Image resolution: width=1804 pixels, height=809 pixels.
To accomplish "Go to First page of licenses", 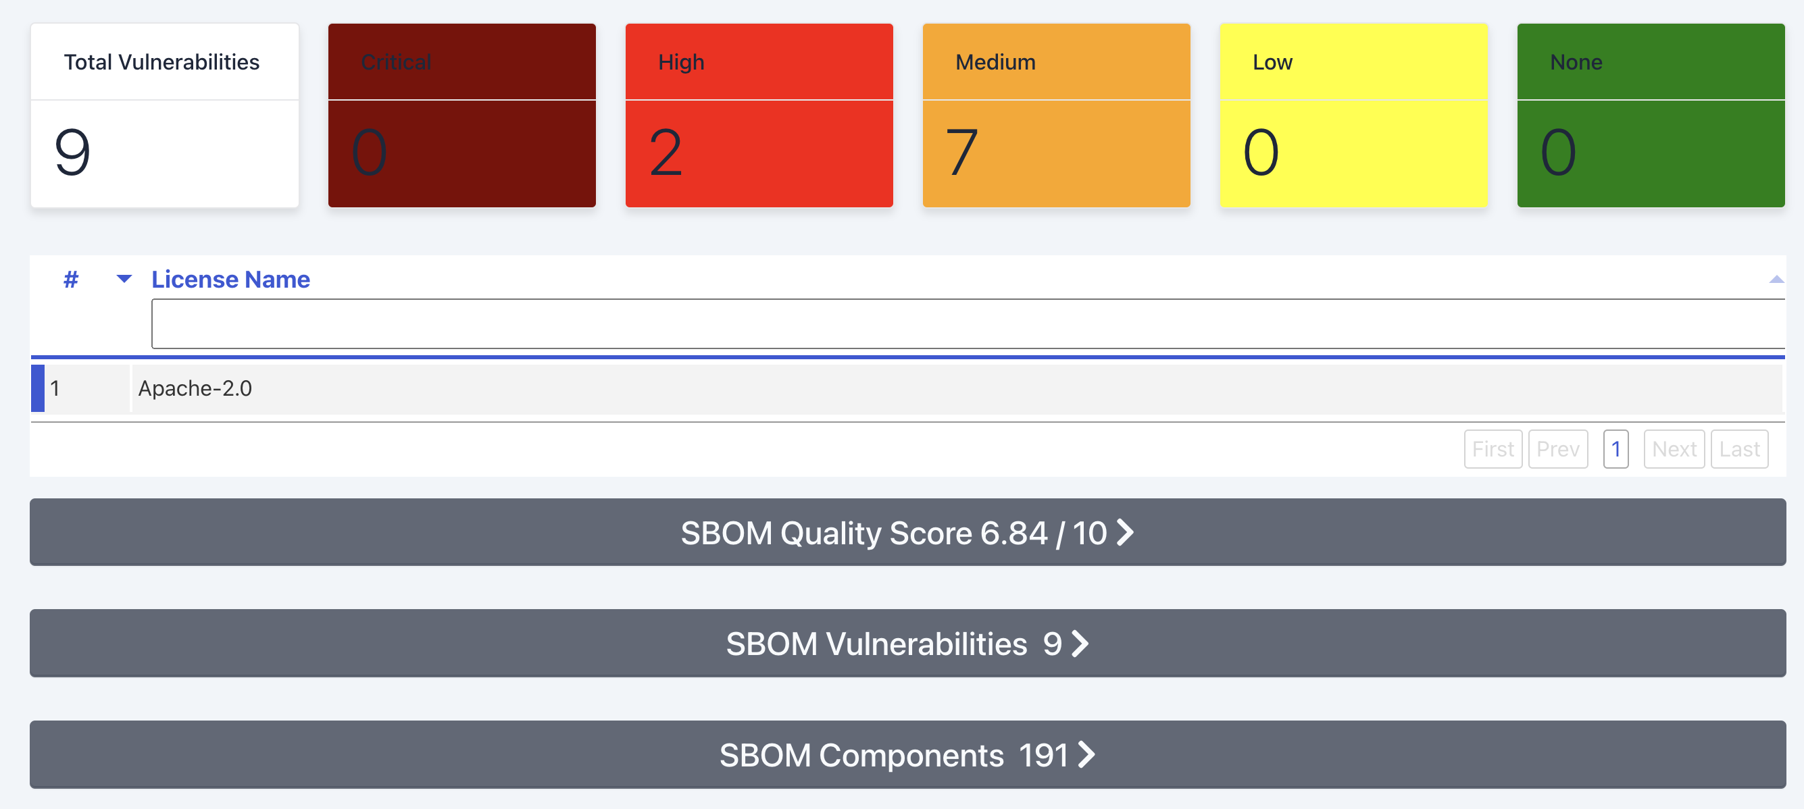I will [1493, 449].
